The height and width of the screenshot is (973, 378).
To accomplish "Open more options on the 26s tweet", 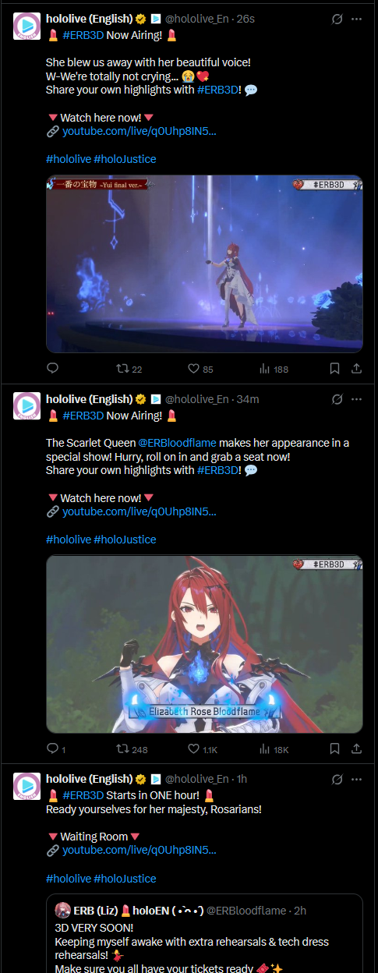I will [x=356, y=18].
